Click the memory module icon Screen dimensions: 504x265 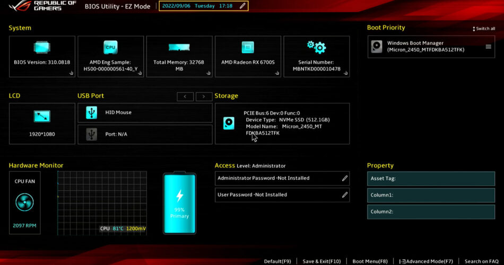(x=179, y=48)
